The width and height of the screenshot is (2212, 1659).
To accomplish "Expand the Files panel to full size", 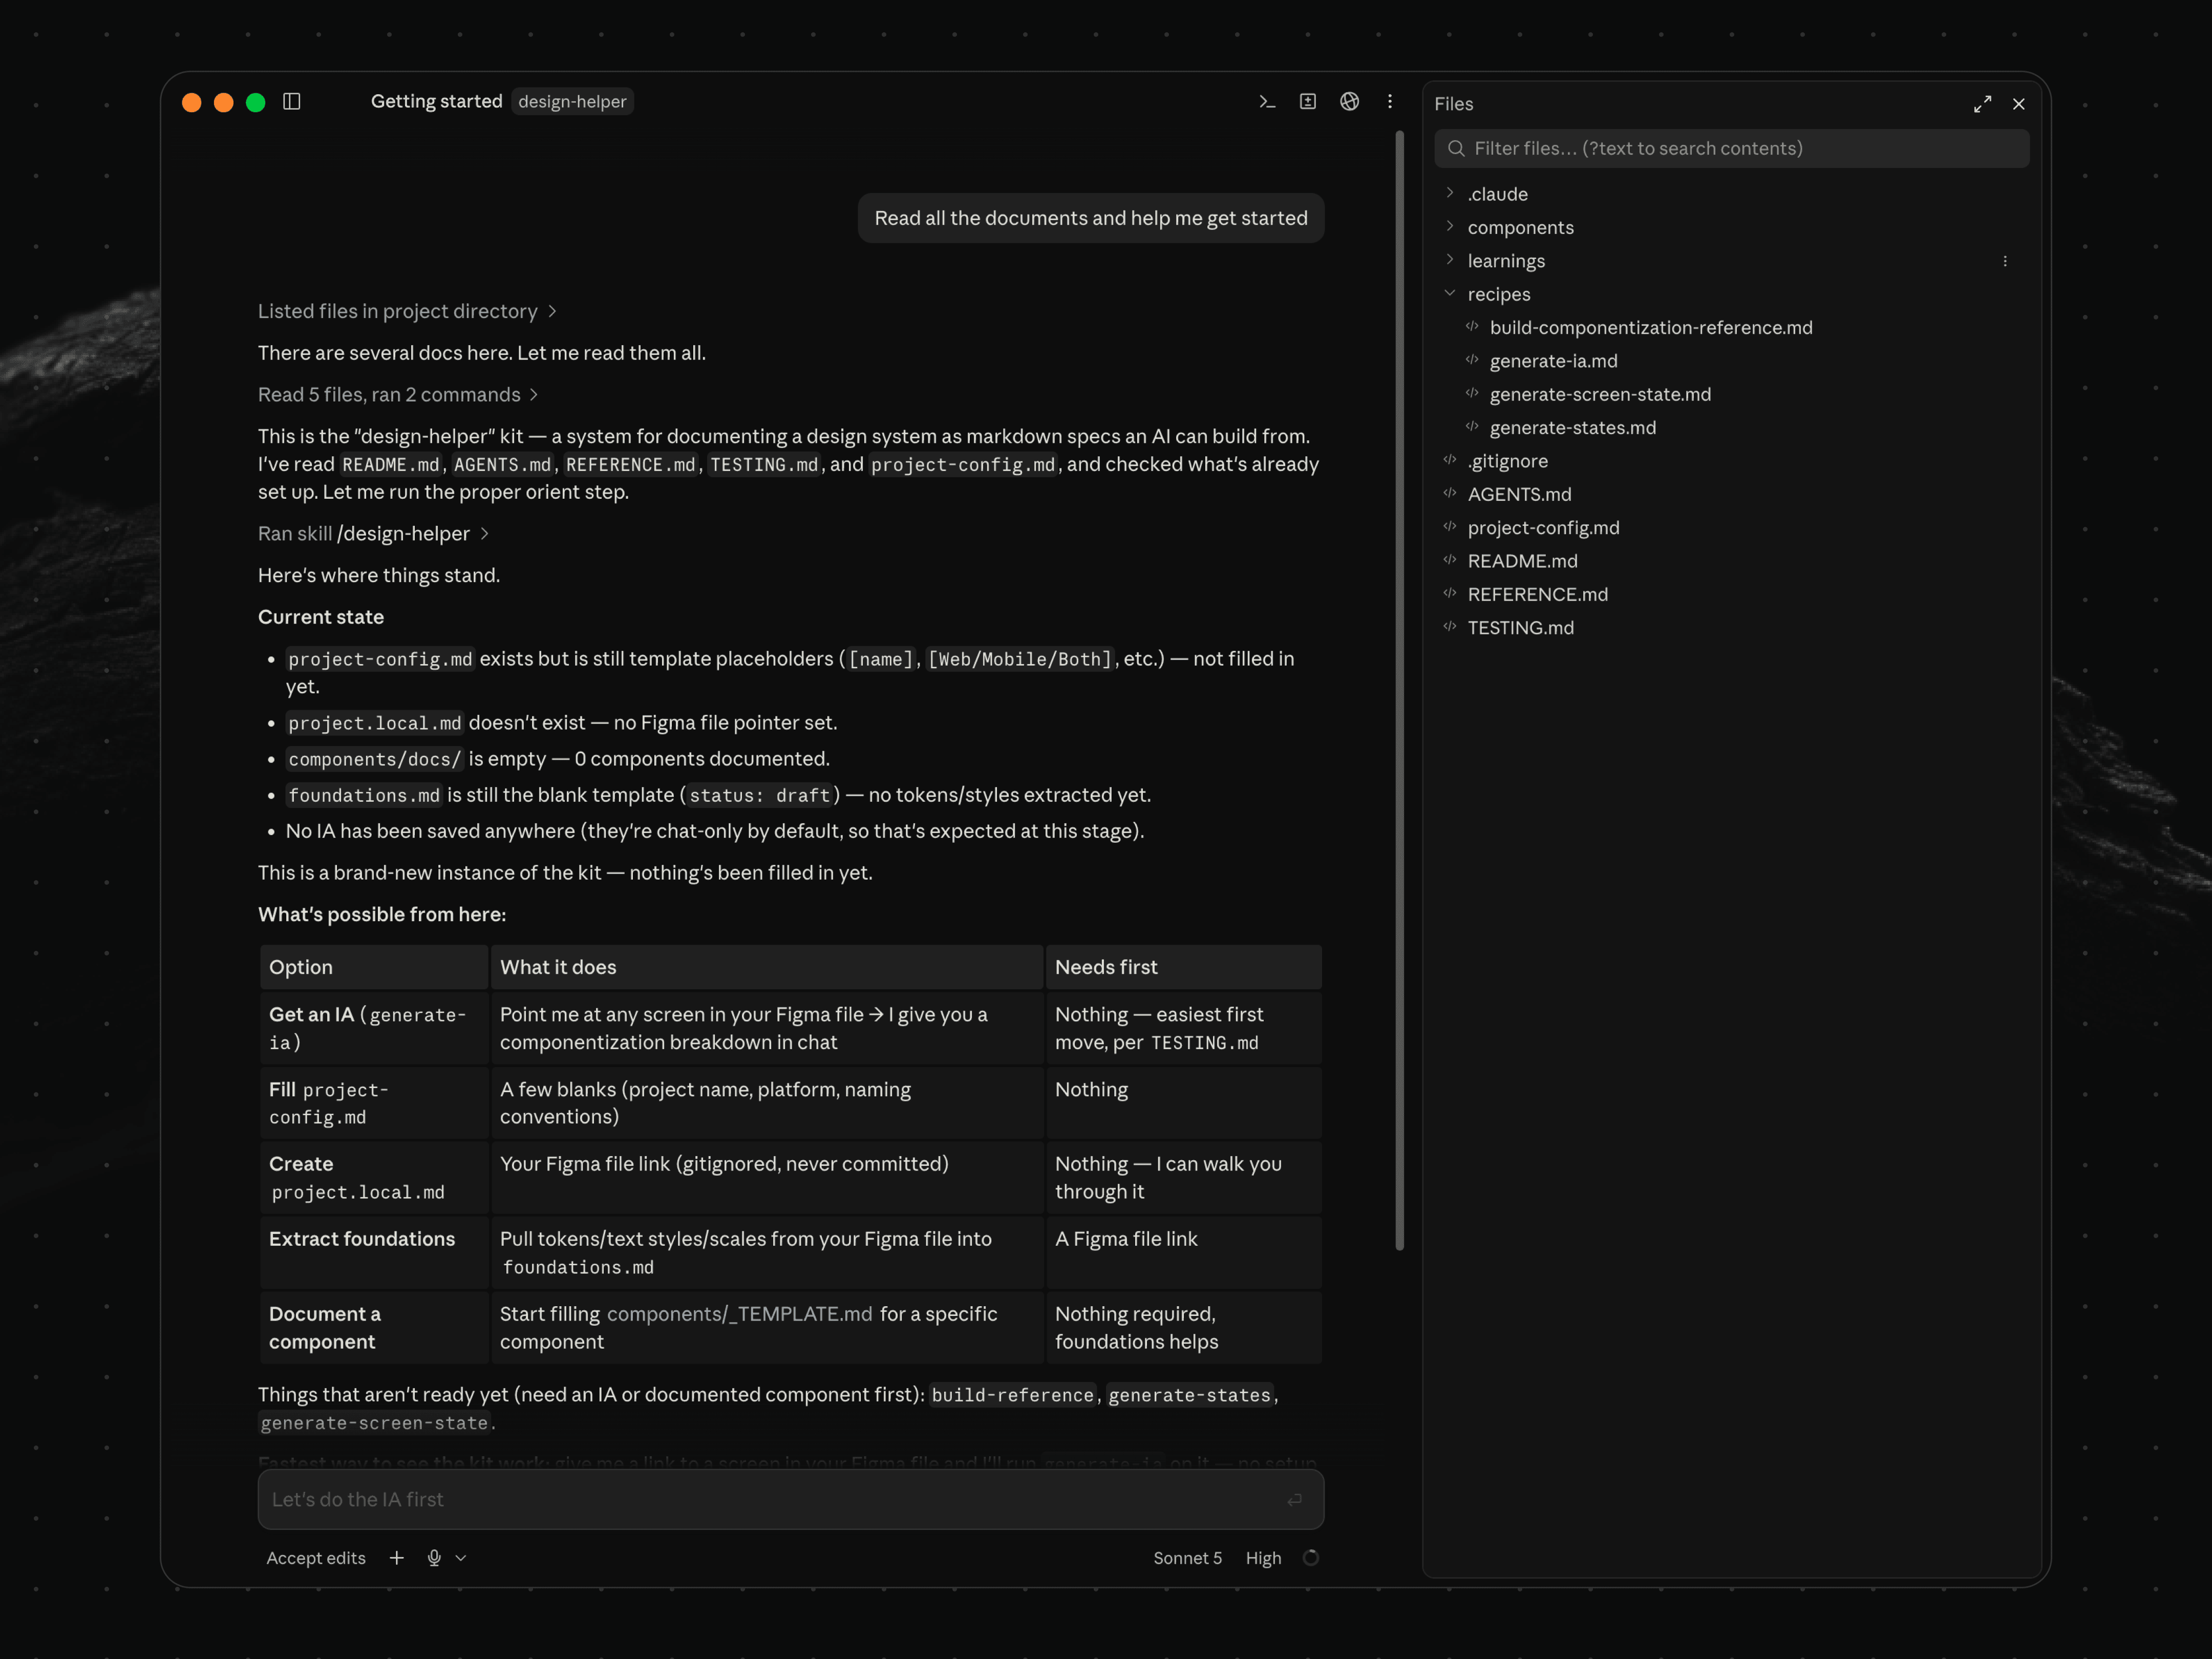I will tap(1982, 104).
